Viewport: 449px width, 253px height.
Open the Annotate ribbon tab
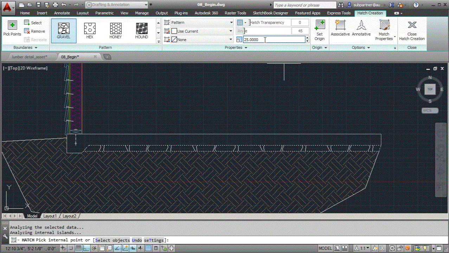click(x=62, y=13)
